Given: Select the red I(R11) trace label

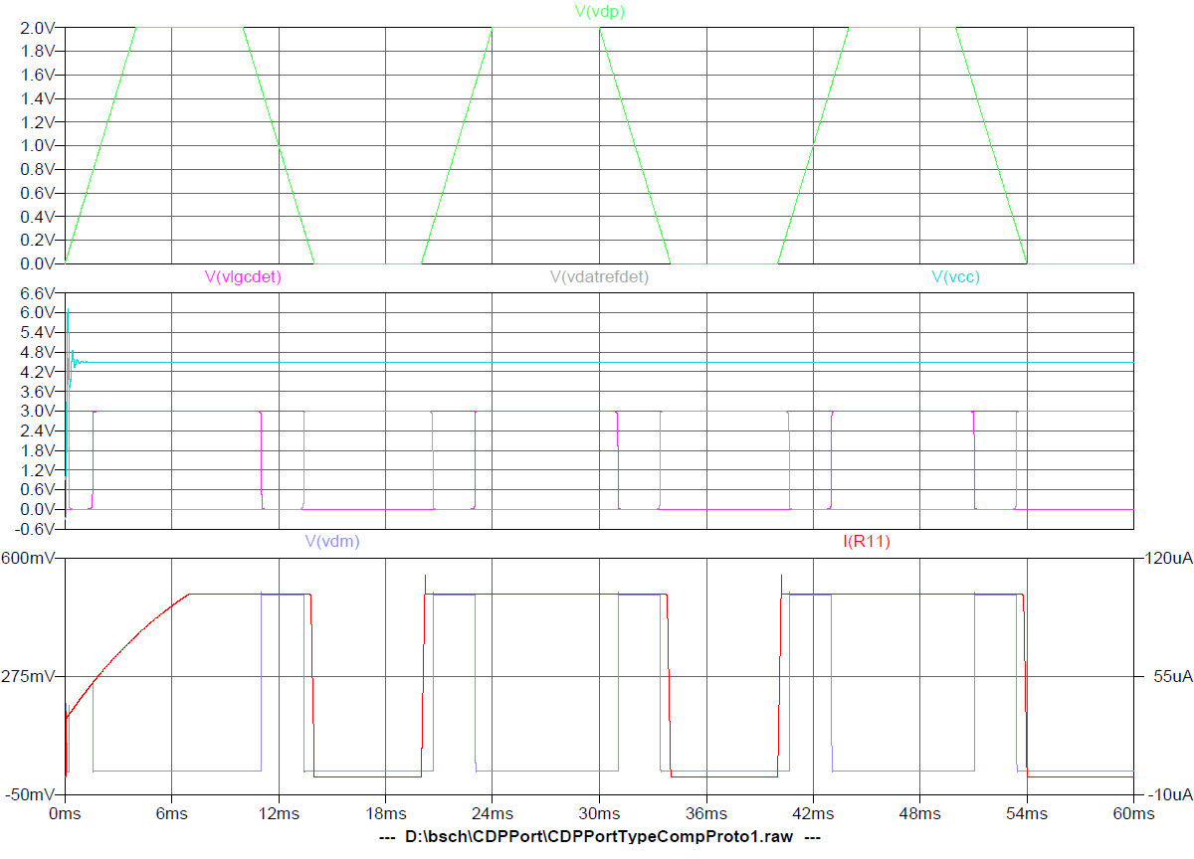Looking at the screenshot, I should click(x=867, y=542).
